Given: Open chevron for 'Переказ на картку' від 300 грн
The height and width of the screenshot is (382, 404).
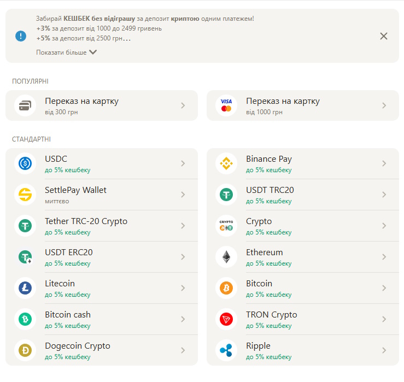Looking at the screenshot, I should (183, 105).
